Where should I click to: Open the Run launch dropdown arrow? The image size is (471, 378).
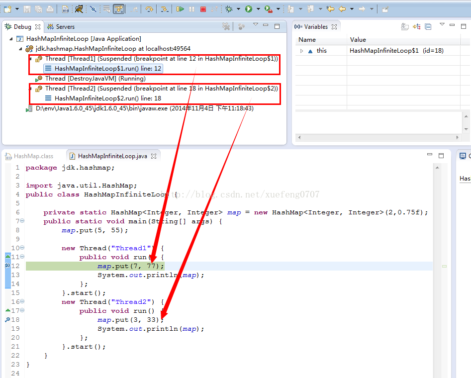(258, 9)
